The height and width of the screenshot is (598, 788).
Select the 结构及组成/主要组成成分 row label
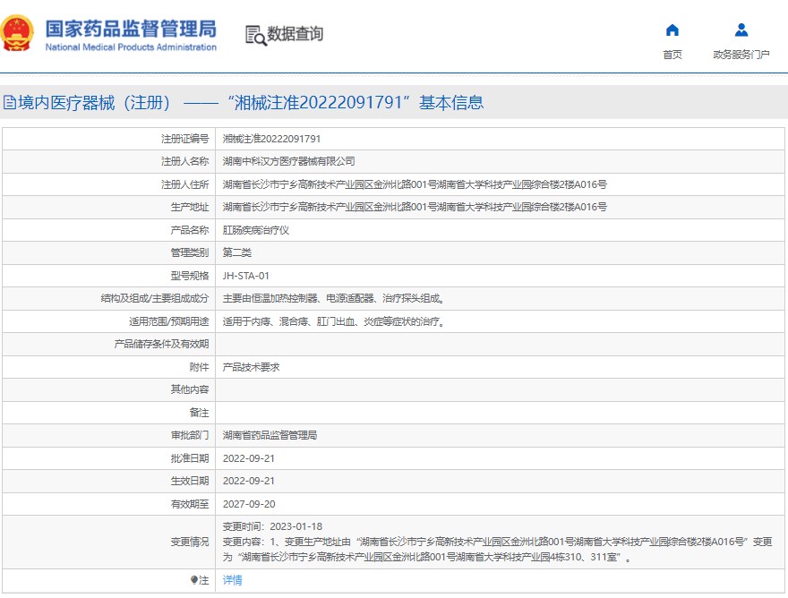(155, 298)
